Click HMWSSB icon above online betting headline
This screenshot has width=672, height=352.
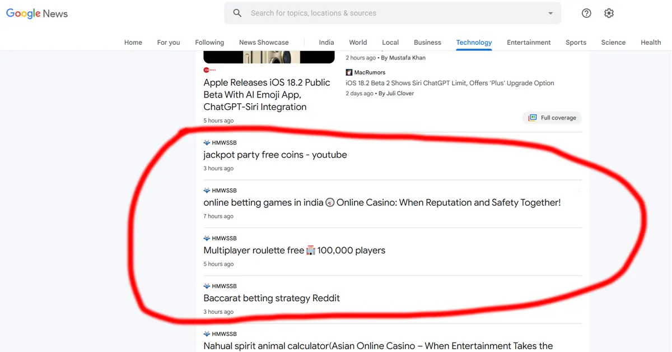pos(207,191)
